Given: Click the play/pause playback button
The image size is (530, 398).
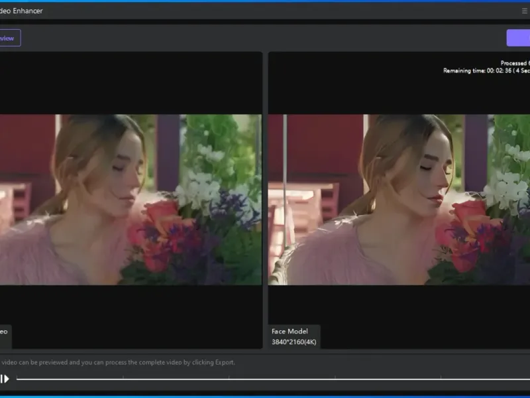Looking at the screenshot, I should (5, 379).
